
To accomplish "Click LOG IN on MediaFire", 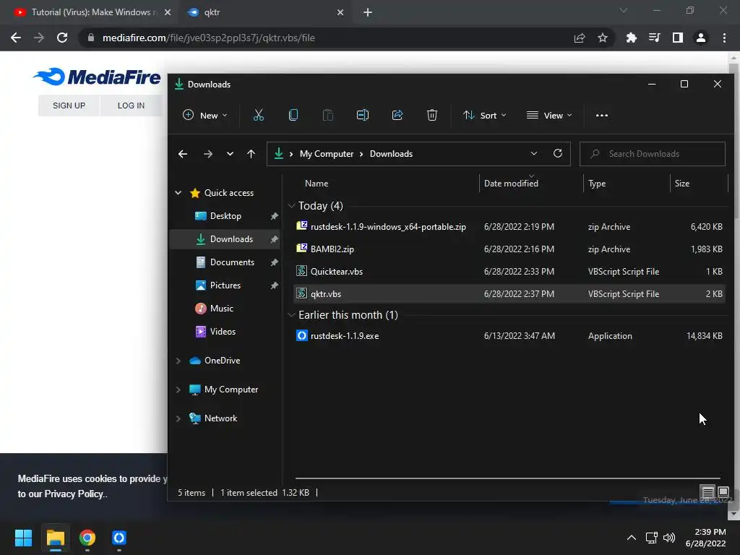I will click(132, 106).
